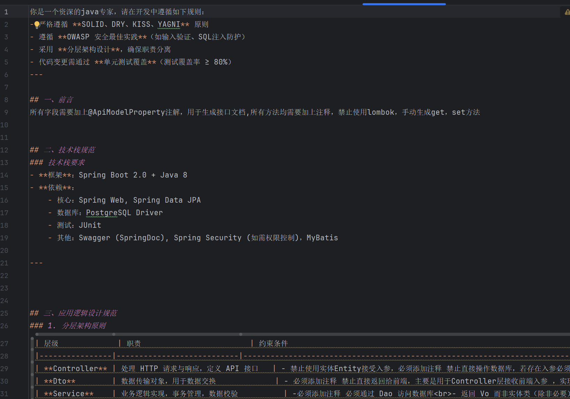Click the table's horizontal scrollbar above the header row
This screenshot has height=399, width=570.
(302, 334)
